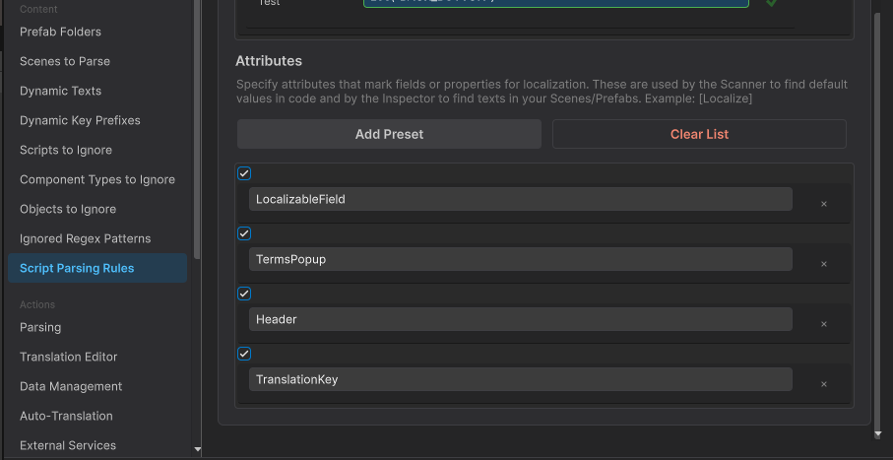Click the sidebar scroll-down arrow
893x460 pixels.
tap(198, 450)
